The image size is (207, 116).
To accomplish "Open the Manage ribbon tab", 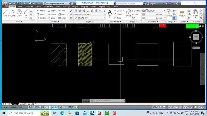I will [66, 7].
